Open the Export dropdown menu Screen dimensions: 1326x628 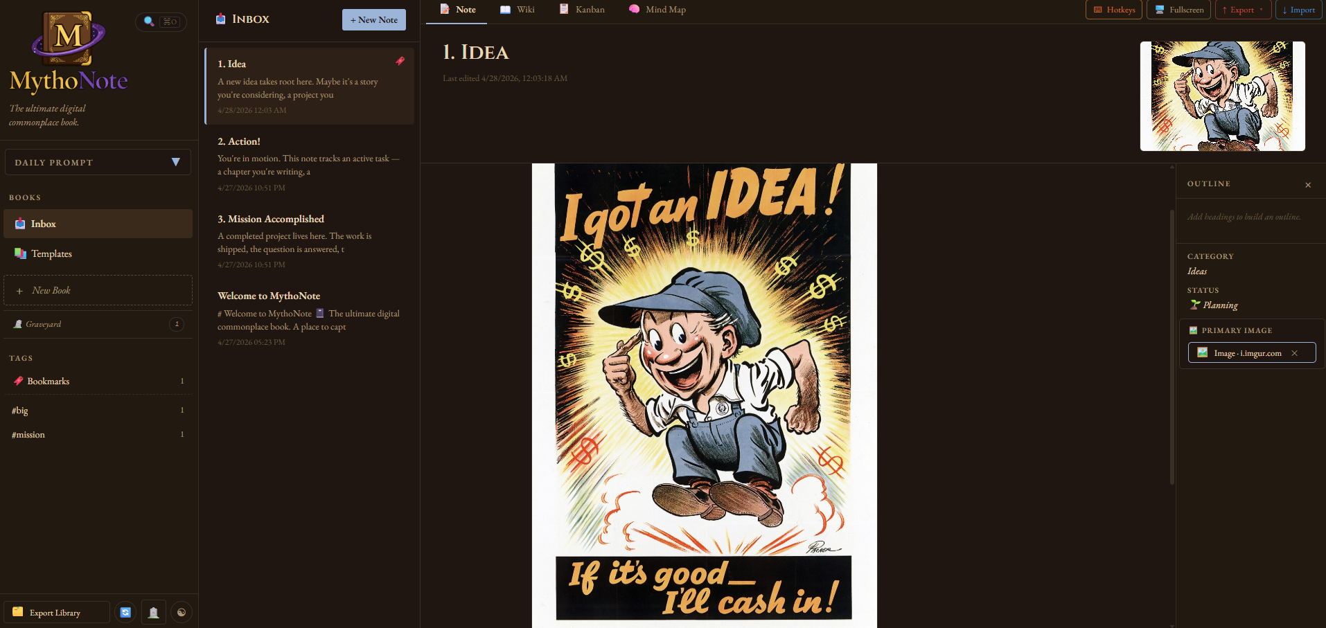click(1243, 10)
